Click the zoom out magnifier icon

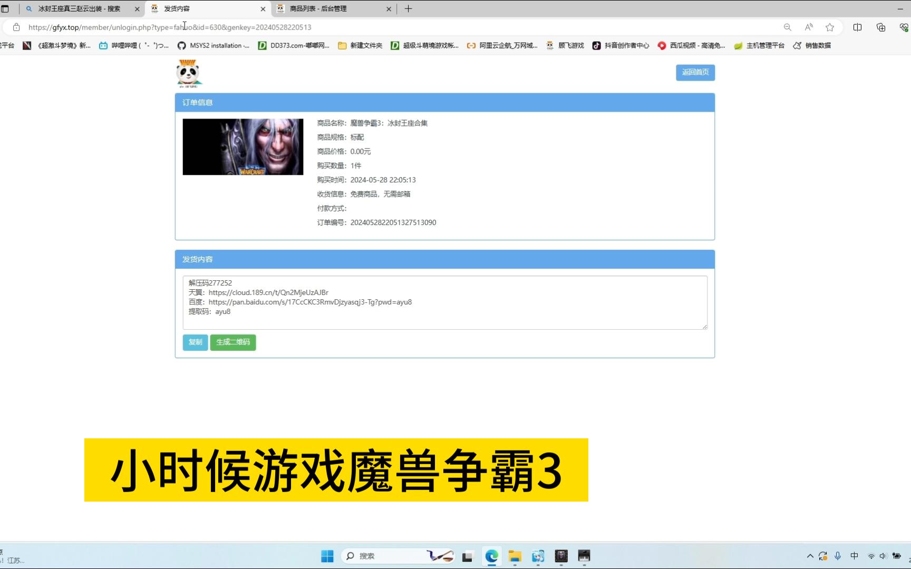[787, 27]
